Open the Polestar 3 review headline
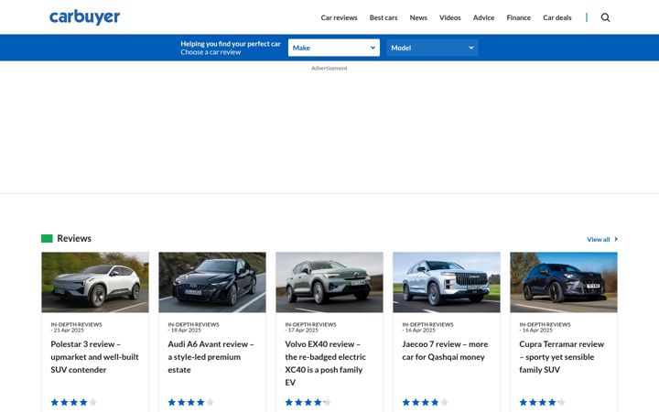The image size is (659, 412). [94, 357]
